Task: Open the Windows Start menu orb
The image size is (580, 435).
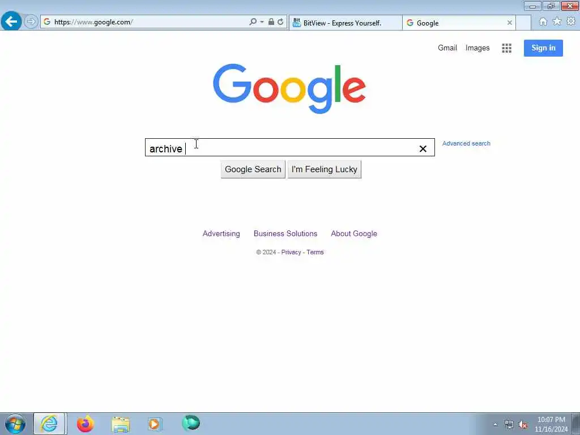Action: pyautogui.click(x=15, y=424)
